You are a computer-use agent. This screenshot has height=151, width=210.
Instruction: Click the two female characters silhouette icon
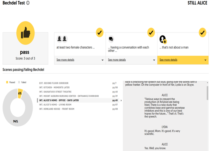click(62, 39)
